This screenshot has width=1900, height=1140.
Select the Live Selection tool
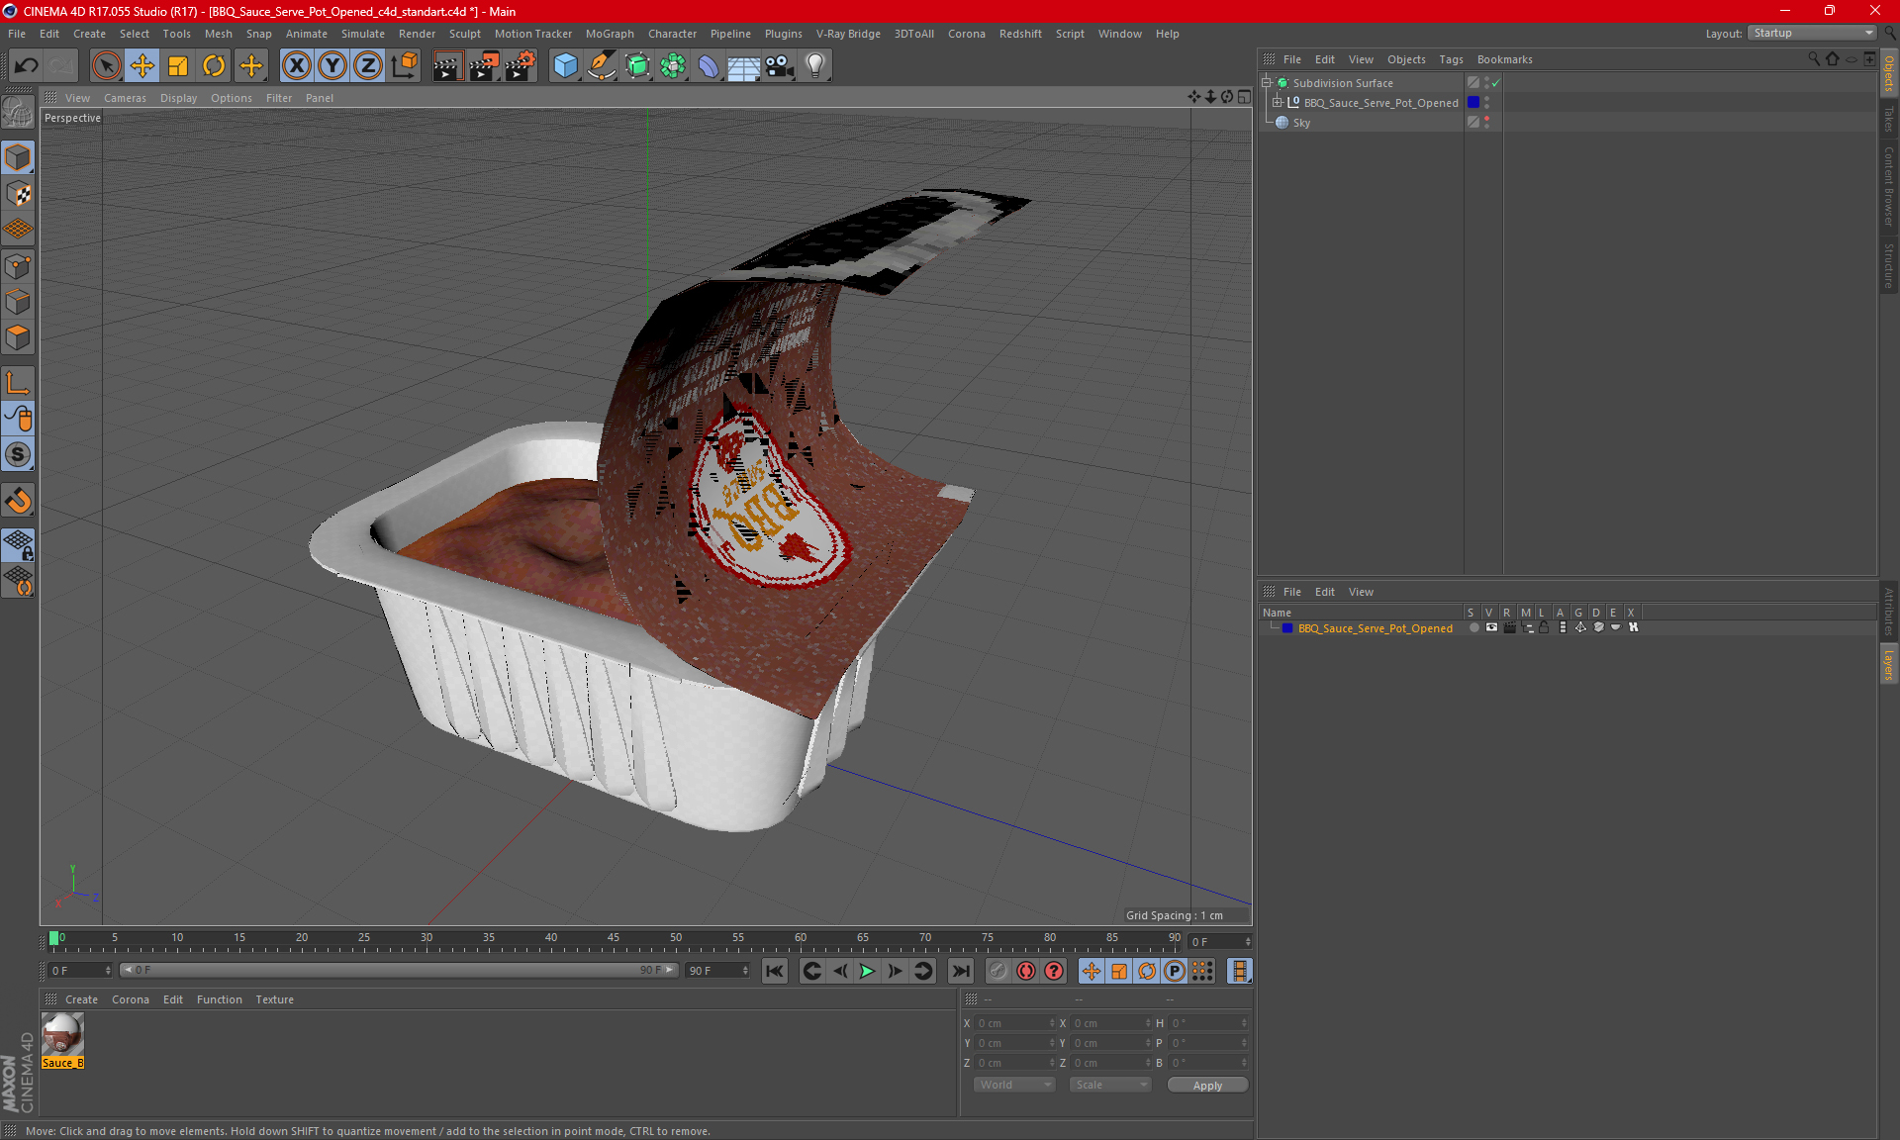click(x=106, y=65)
